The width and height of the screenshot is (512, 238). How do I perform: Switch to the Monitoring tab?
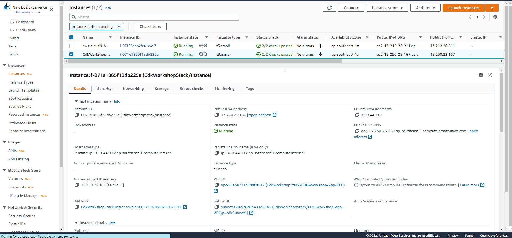225,89
